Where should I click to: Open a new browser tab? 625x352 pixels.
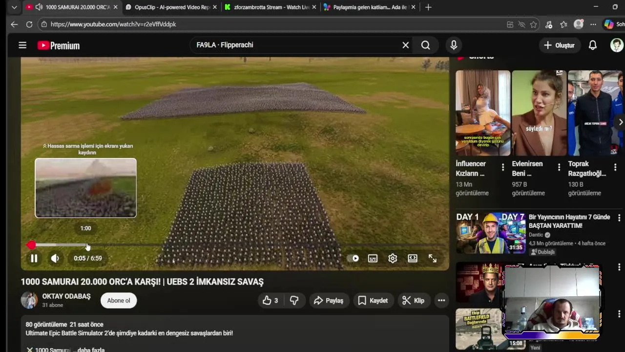(x=428, y=7)
